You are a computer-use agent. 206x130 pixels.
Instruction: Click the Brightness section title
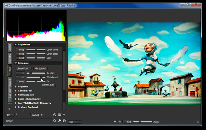tap(24, 44)
